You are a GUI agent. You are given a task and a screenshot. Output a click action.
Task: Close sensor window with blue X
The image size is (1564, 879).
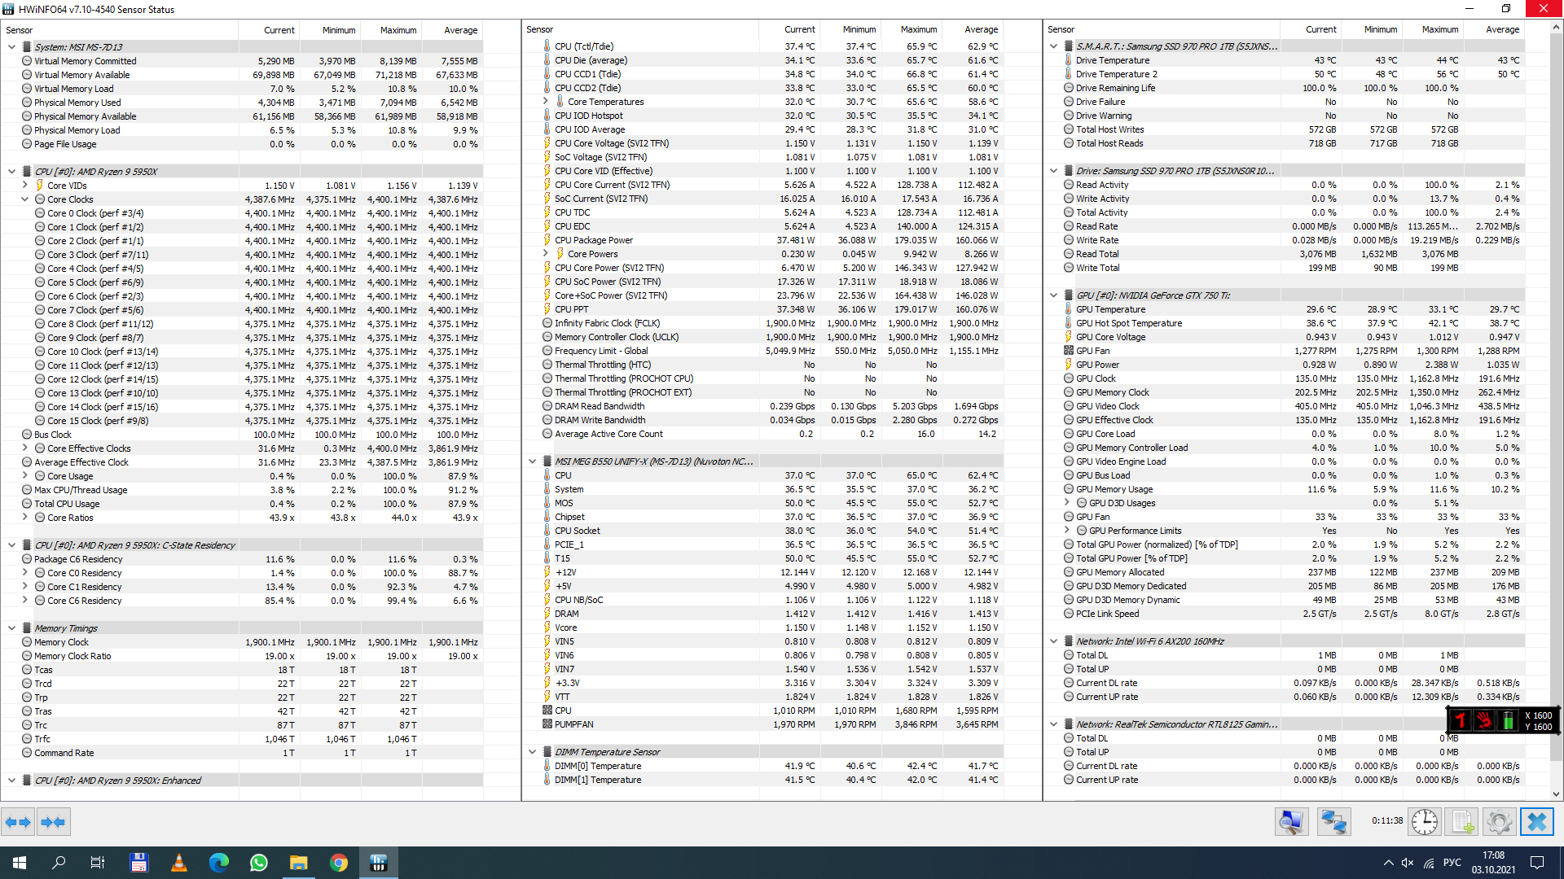tap(1537, 822)
